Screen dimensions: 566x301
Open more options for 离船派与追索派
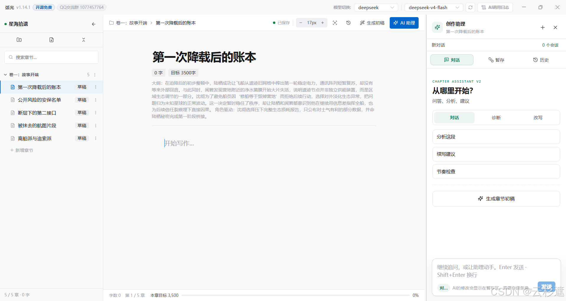pyautogui.click(x=96, y=138)
